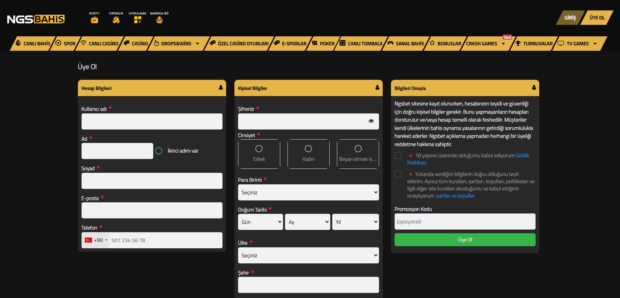Click the NGSTV icon in header
This screenshot has width=620, height=298.
[x=94, y=20]
